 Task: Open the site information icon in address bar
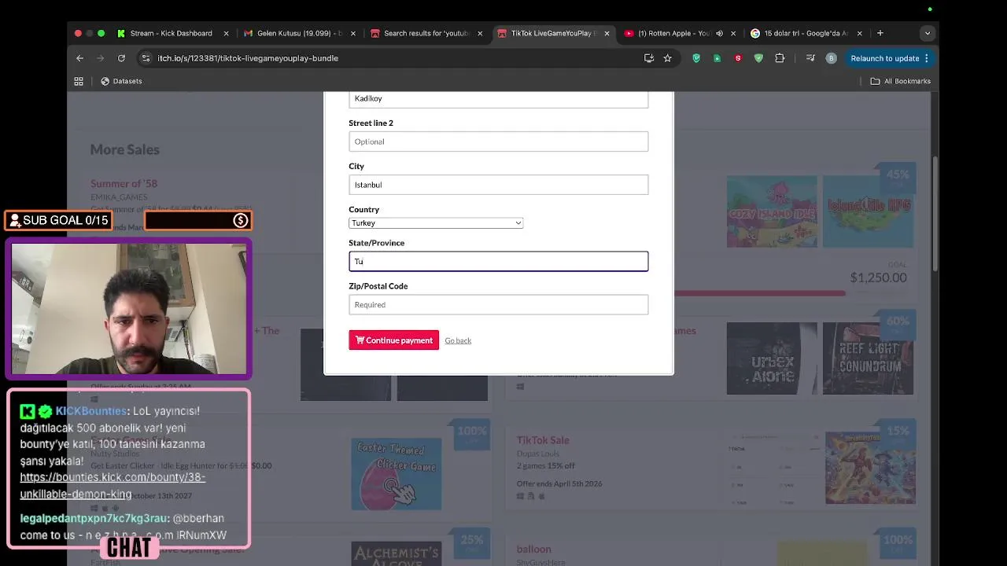146,58
